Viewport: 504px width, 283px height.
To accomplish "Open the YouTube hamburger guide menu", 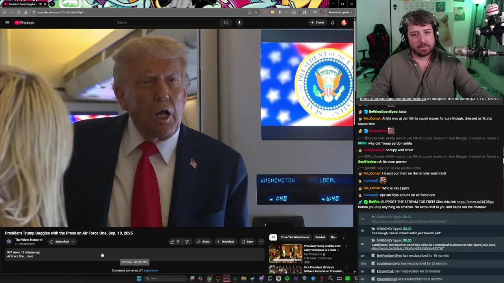I will [7, 23].
